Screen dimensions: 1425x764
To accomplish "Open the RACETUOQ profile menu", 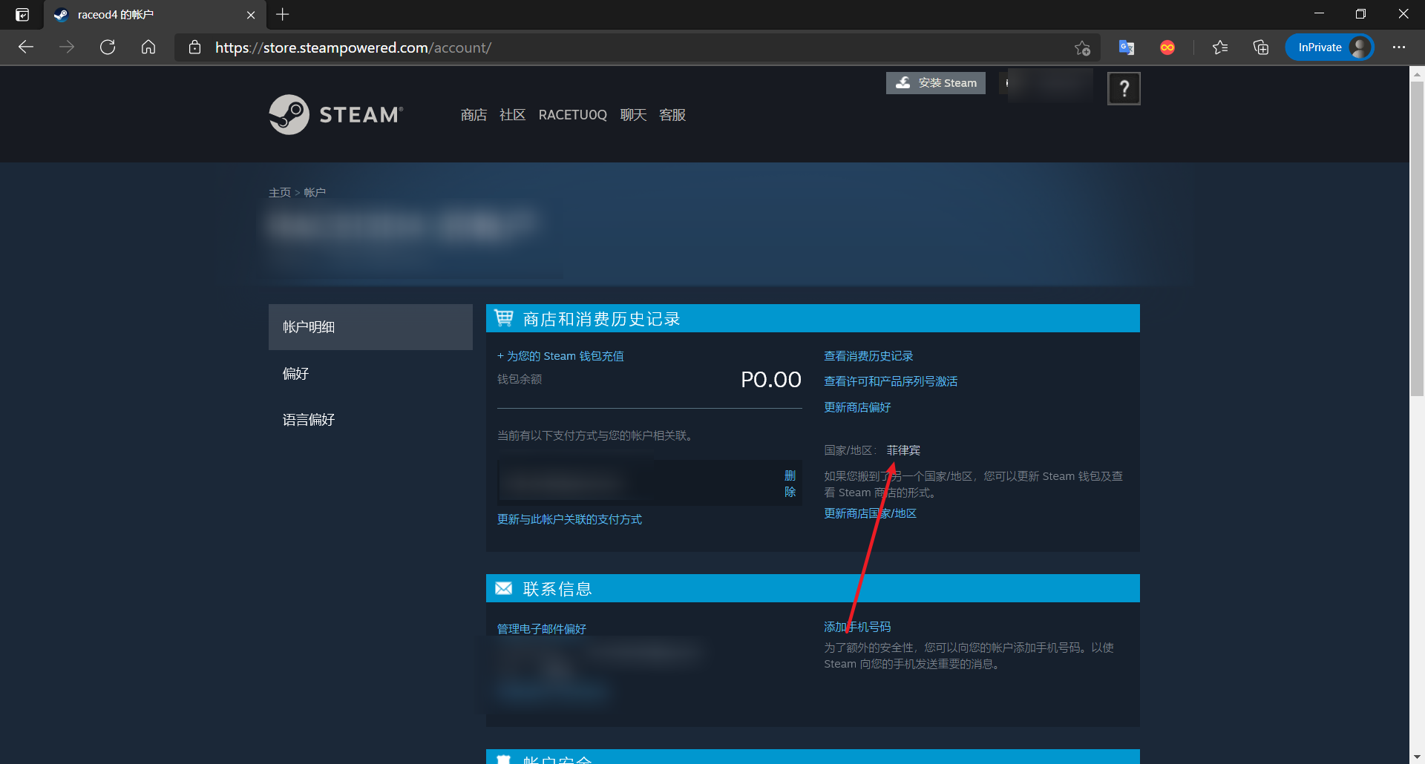I will (572, 115).
